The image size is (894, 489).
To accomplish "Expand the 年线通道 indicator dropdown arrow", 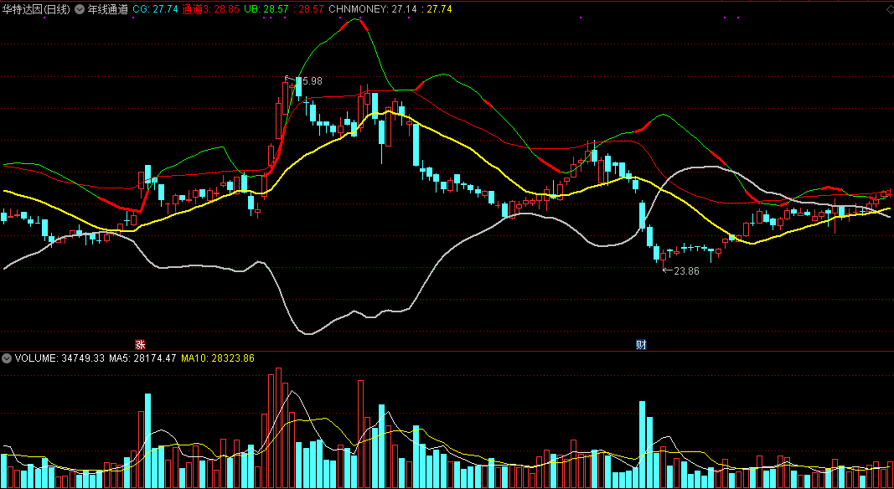I will click(80, 9).
